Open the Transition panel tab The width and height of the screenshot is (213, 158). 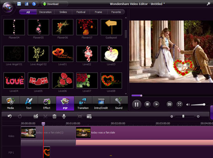83,103
